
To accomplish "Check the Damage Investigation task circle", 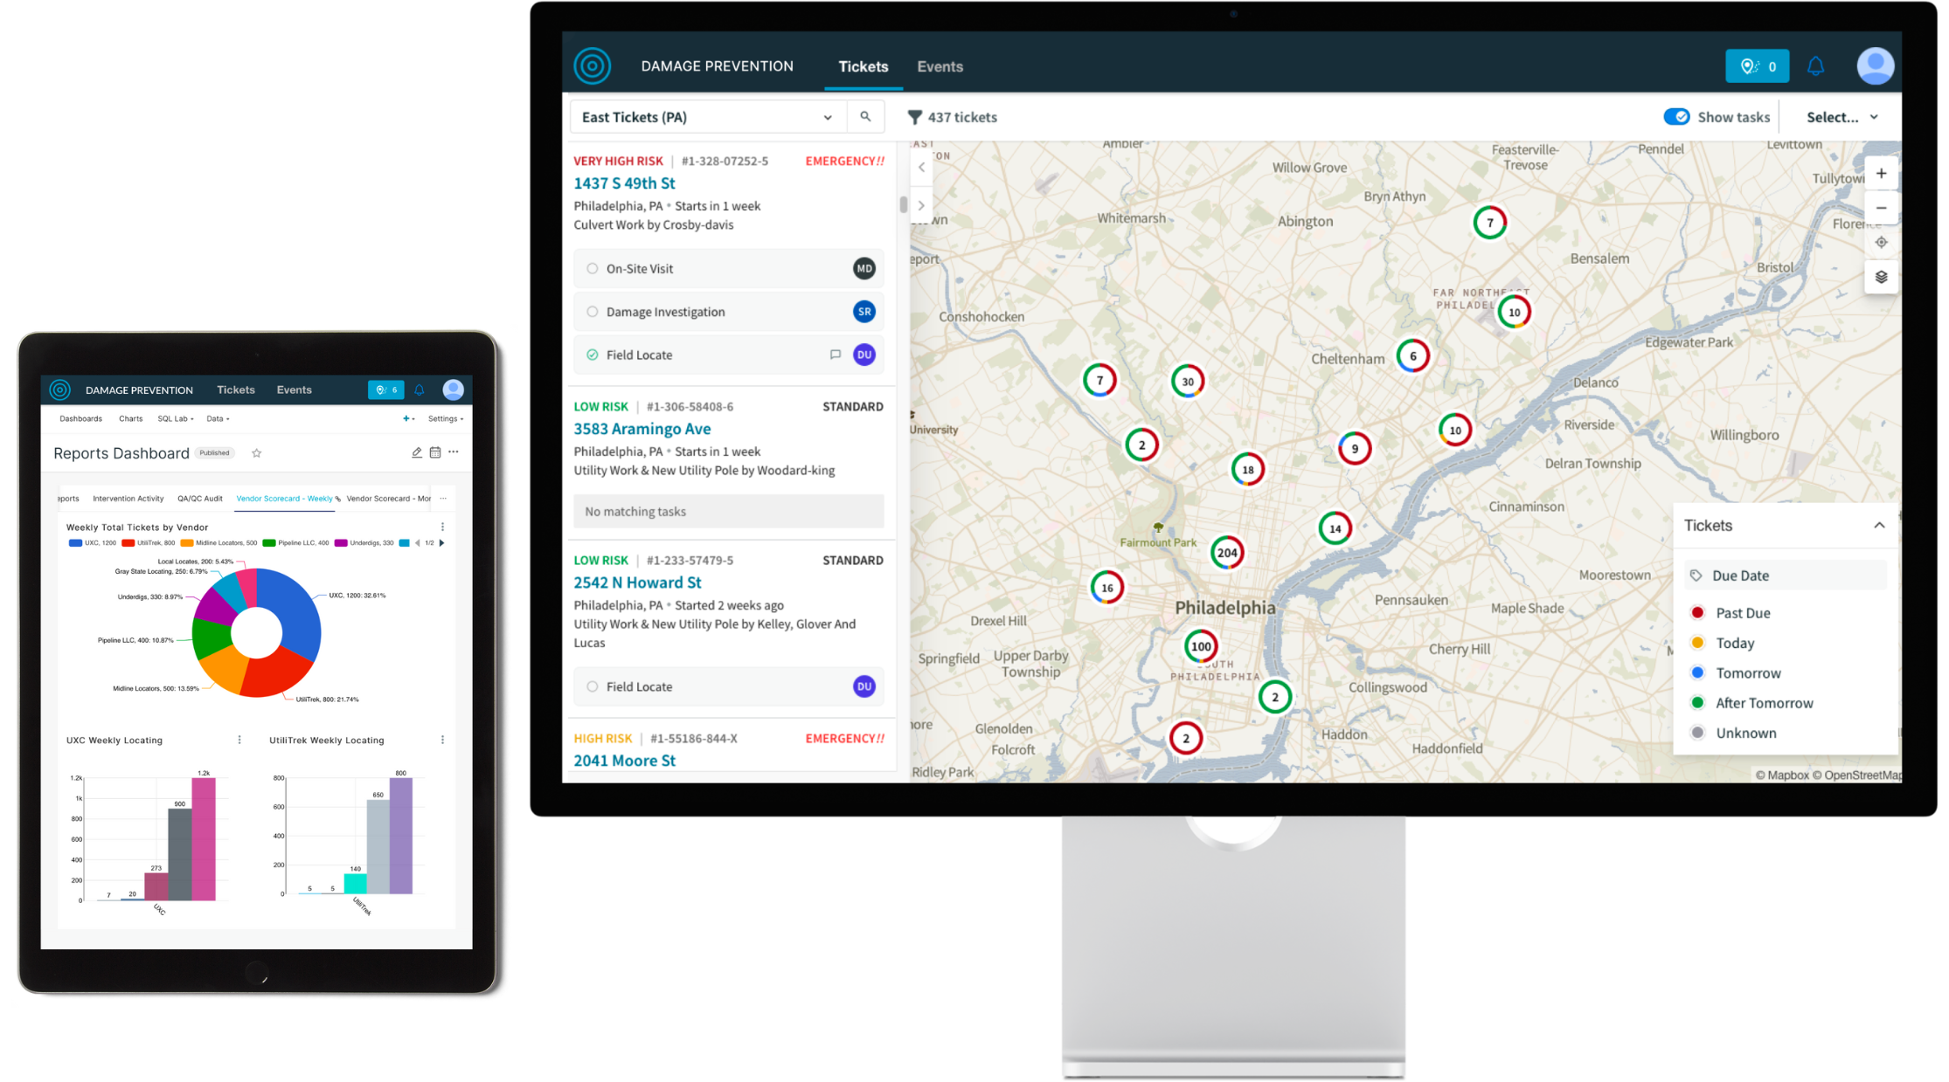I will click(x=593, y=312).
